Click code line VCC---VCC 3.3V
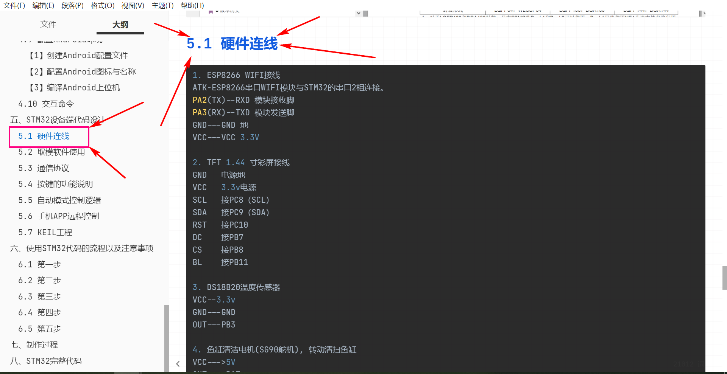727x374 pixels. click(x=226, y=138)
